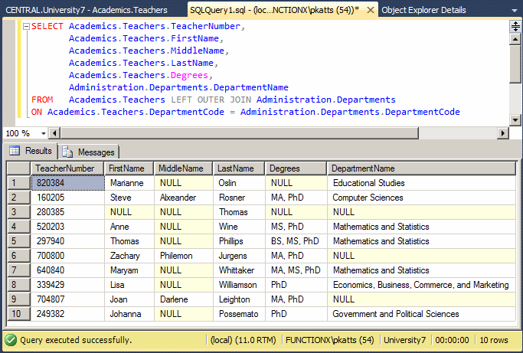Click the editor horizontal scroll left arrow
Image resolution: width=523 pixels, height=353 pixels.
(x=54, y=133)
